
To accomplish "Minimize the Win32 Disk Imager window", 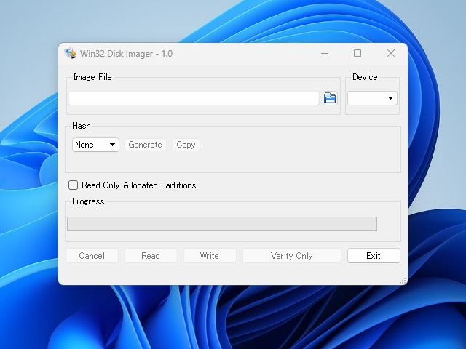I will click(325, 53).
